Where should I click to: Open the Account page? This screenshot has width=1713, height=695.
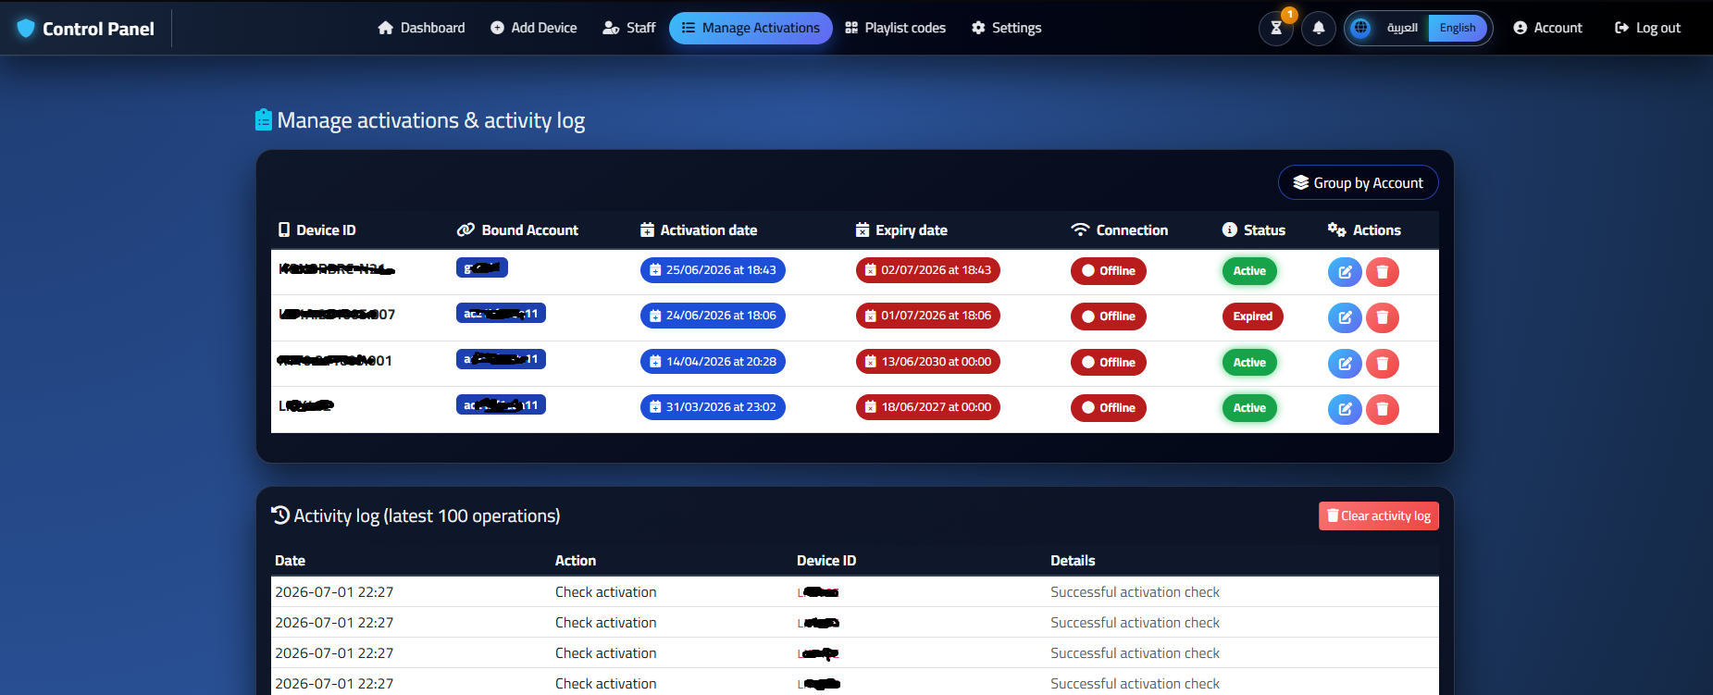tap(1548, 28)
